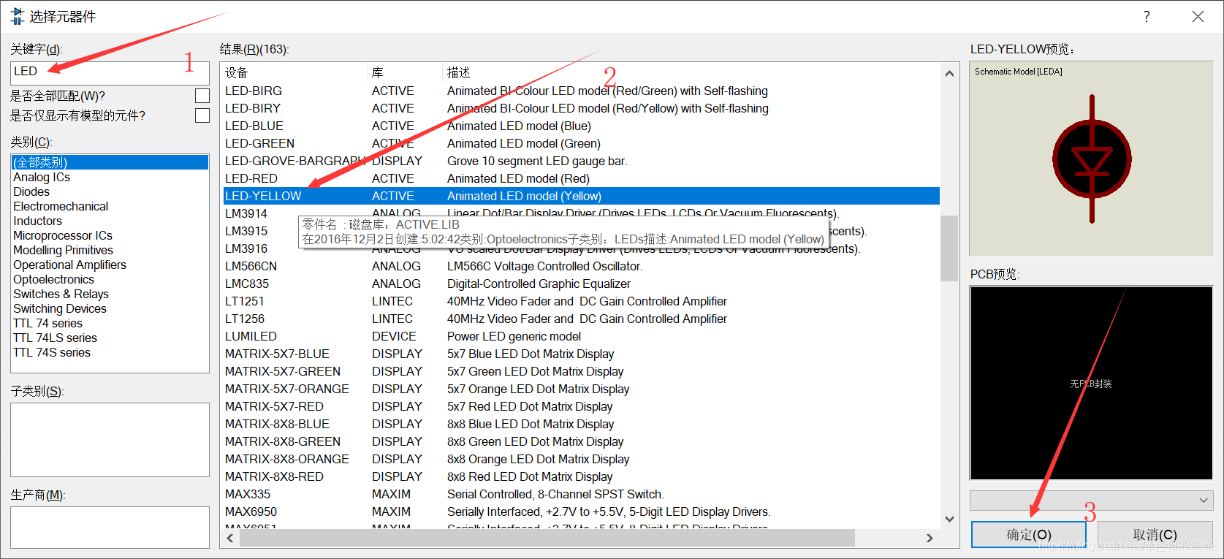Select the MATRIX-5X7-GREEN device row
Image resolution: width=1224 pixels, height=559 pixels.
(581, 371)
